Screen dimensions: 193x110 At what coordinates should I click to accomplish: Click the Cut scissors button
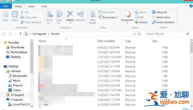pyautogui.click(x=25, y=12)
